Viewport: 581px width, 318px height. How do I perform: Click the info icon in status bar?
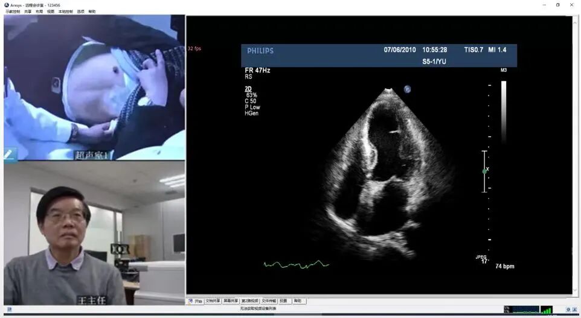coord(568,310)
